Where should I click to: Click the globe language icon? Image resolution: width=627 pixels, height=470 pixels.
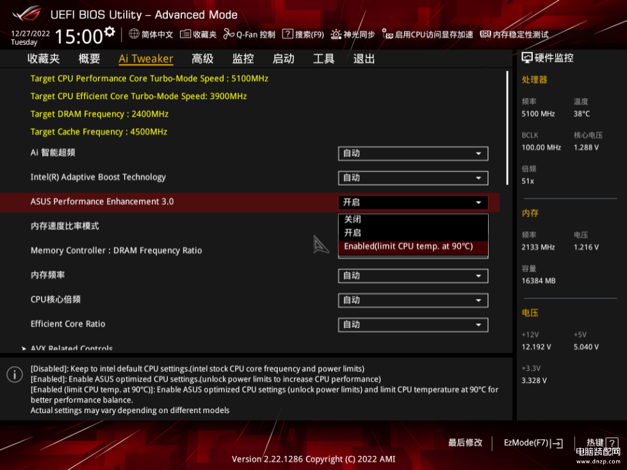134,34
